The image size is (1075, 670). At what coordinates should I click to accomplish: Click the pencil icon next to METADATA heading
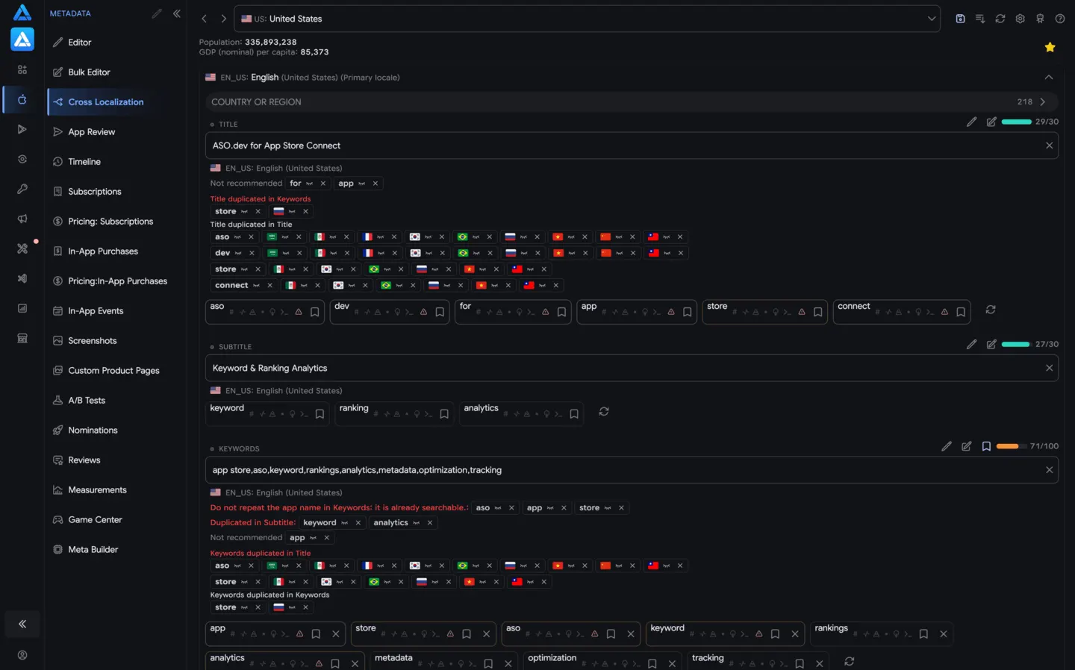tap(157, 13)
